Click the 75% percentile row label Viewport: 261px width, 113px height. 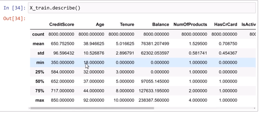click(40, 91)
